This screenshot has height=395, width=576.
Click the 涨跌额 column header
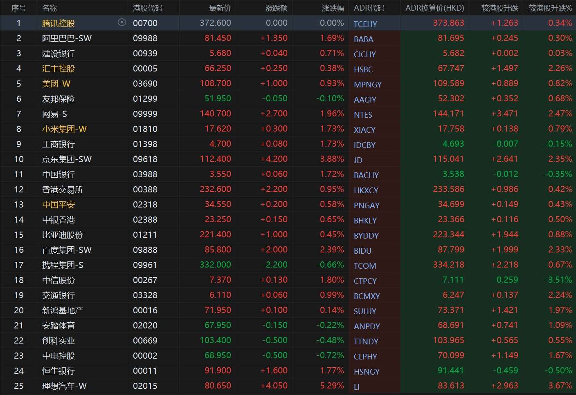[x=276, y=8]
